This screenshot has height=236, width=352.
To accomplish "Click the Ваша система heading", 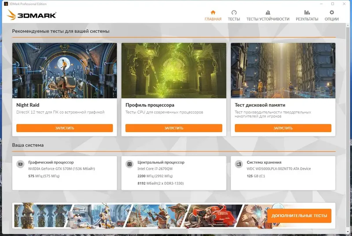I will pyautogui.click(x=28, y=145).
